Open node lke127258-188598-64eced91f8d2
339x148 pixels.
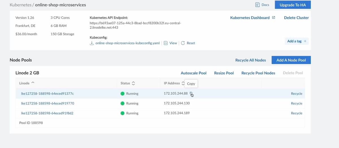[47, 113]
